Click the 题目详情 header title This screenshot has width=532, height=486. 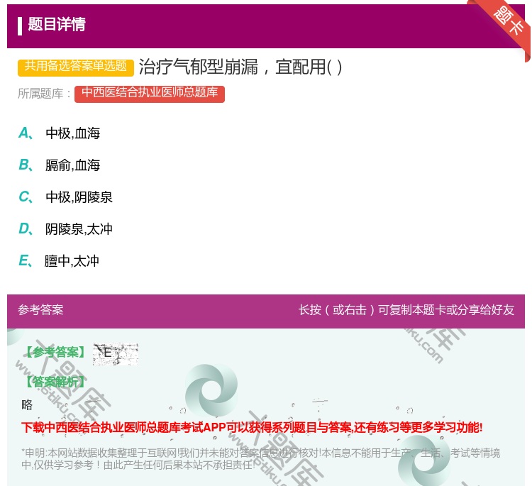click(57, 24)
